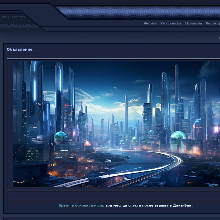This screenshot has width=220, height=220.
Task: Click the empty row below the city image
Action: 113,196
